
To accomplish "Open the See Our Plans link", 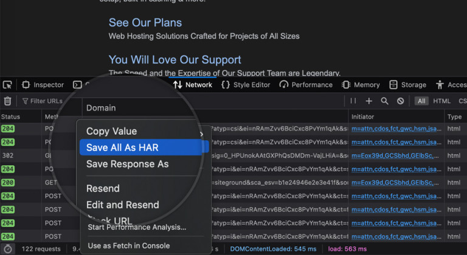I will (x=145, y=22).
